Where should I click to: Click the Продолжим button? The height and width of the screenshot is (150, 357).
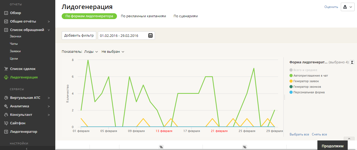[x=333, y=146]
